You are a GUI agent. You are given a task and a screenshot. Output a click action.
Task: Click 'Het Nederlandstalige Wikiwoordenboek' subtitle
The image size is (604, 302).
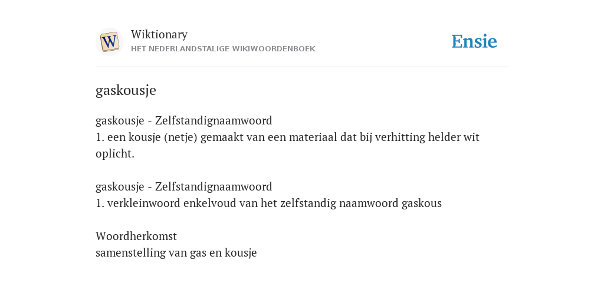tap(223, 49)
